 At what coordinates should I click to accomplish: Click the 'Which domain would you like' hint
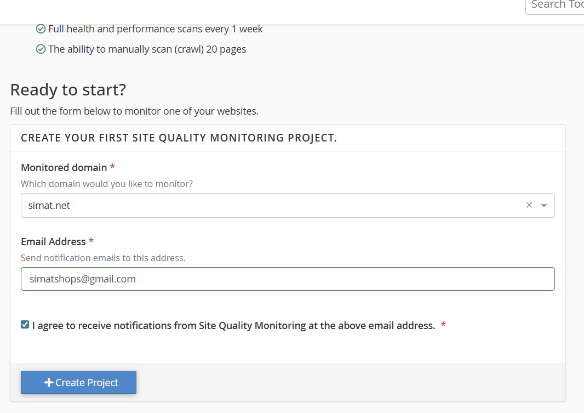click(107, 184)
